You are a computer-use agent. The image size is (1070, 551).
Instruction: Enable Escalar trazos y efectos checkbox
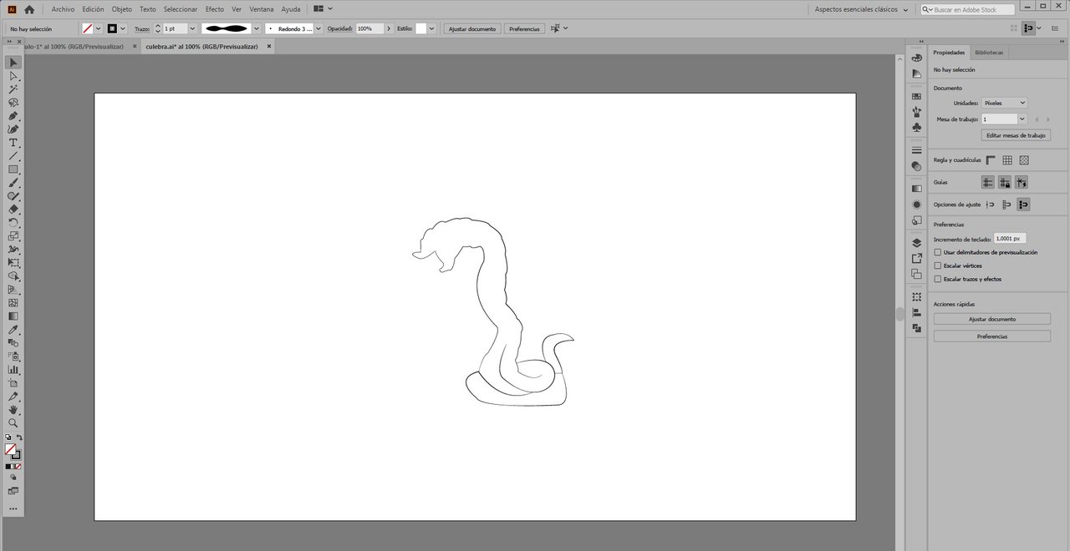point(938,279)
